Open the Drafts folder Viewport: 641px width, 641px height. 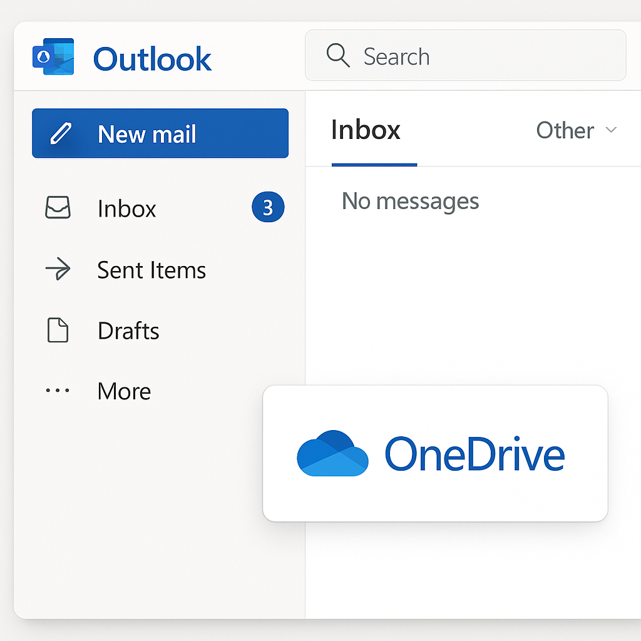click(x=160, y=331)
